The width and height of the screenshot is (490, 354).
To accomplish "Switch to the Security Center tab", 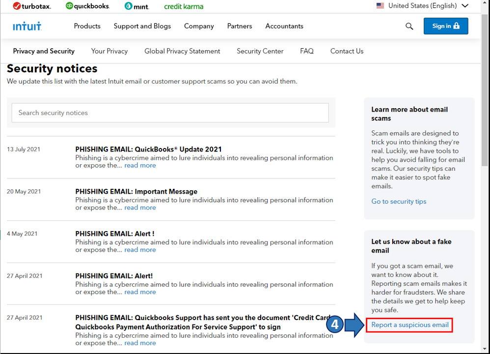I will tap(260, 51).
